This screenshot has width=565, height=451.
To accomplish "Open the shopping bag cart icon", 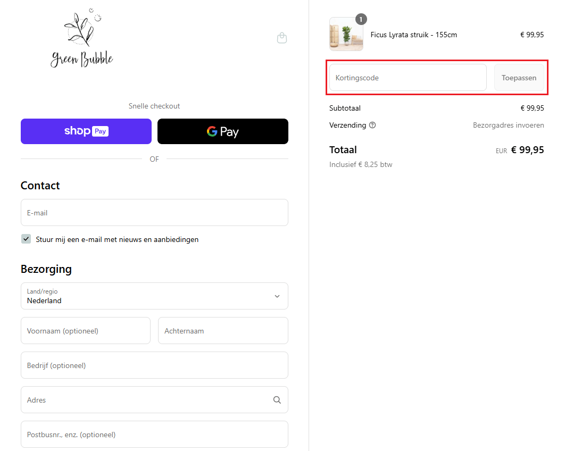I will click(x=282, y=38).
